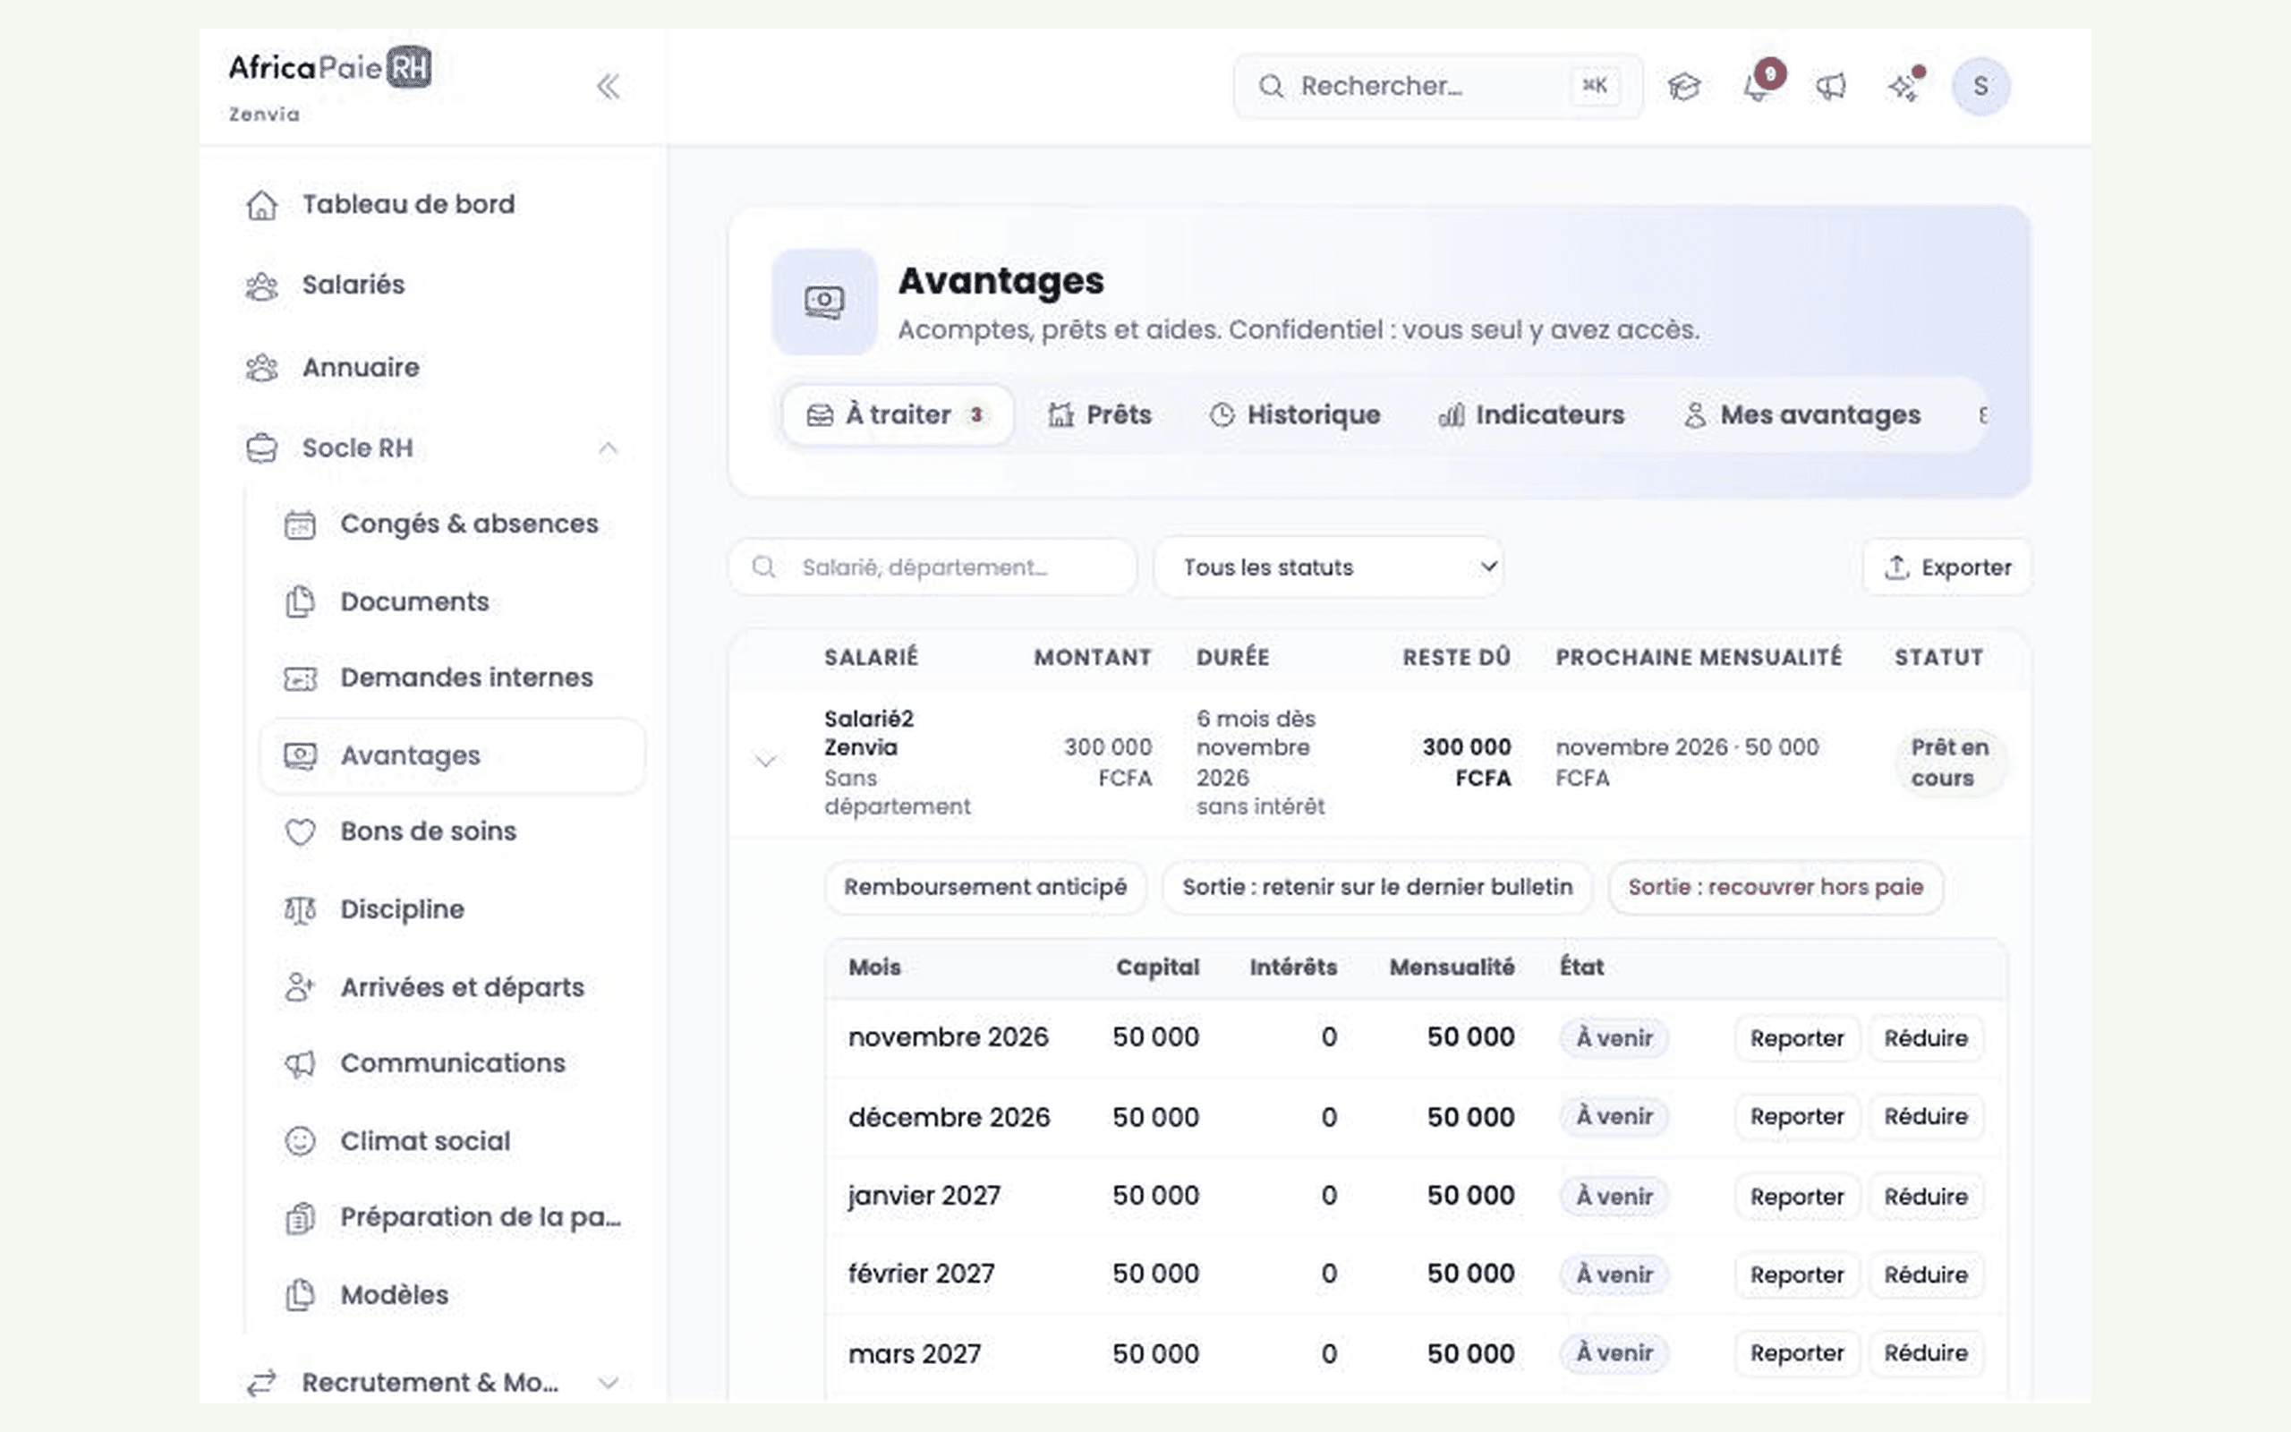The image size is (2291, 1432).
Task: Open Bons de soins page
Action: click(400, 831)
